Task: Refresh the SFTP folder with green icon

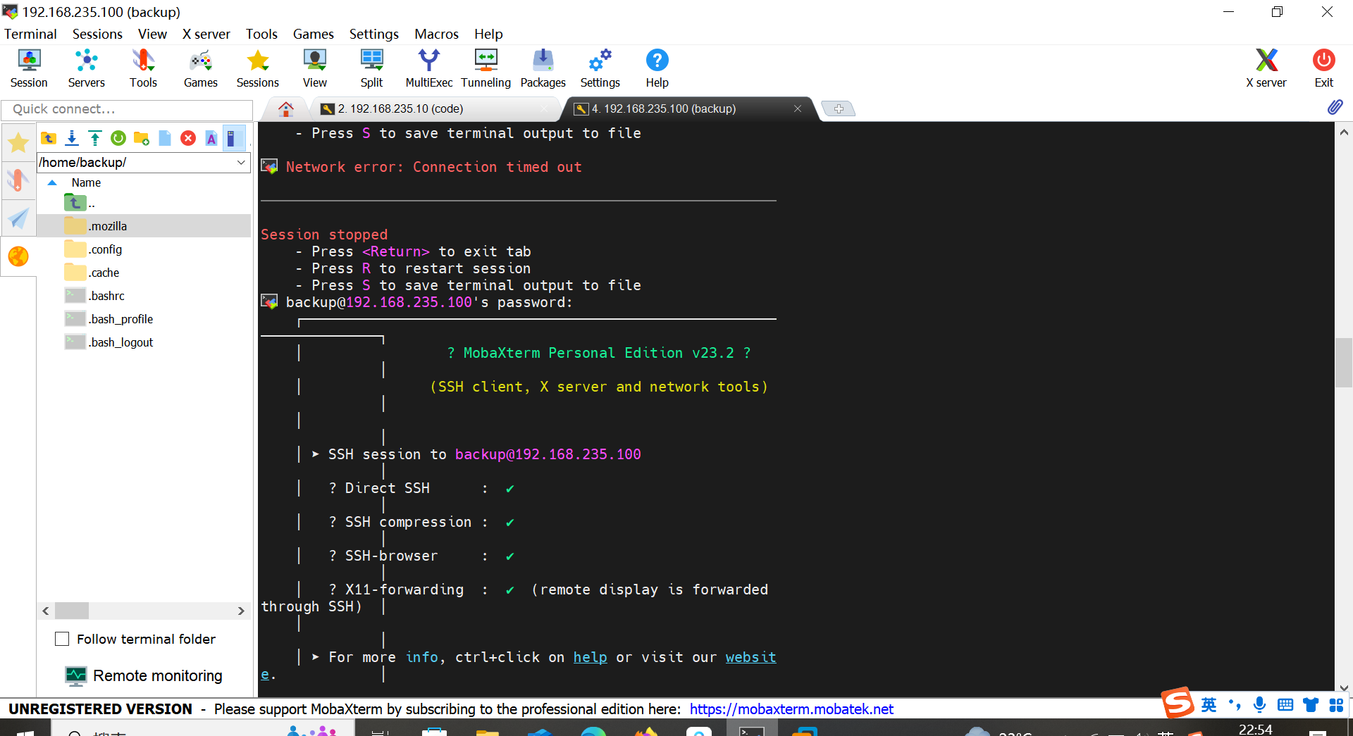Action: coord(118,138)
